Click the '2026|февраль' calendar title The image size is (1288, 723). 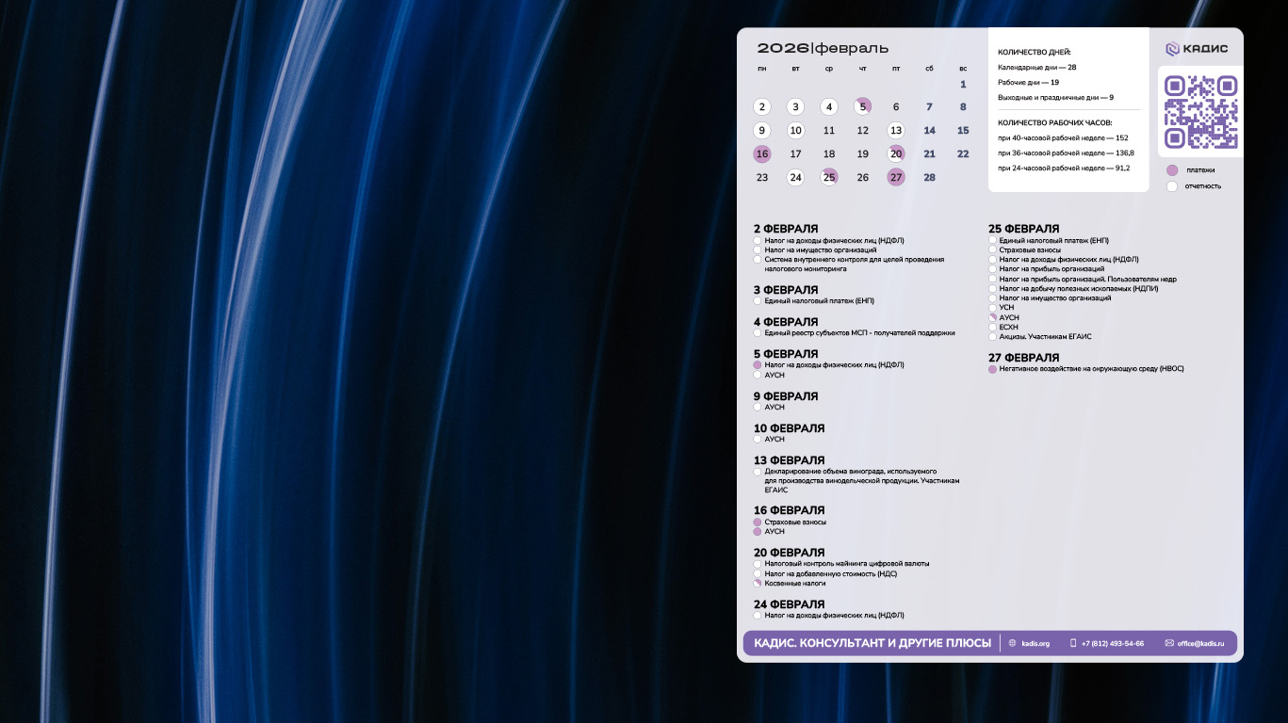coord(823,49)
